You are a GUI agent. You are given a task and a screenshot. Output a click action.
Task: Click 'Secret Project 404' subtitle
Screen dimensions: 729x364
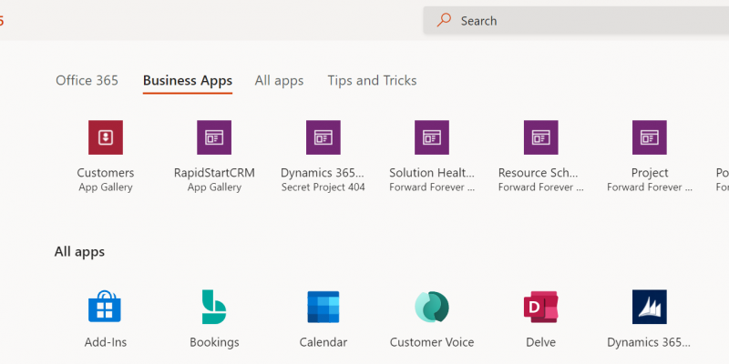323,187
